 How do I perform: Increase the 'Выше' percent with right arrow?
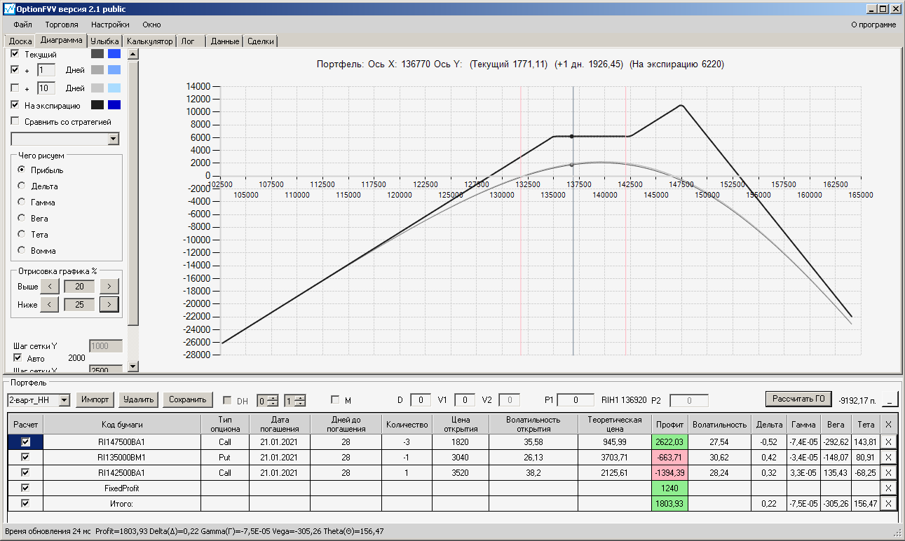tap(109, 287)
